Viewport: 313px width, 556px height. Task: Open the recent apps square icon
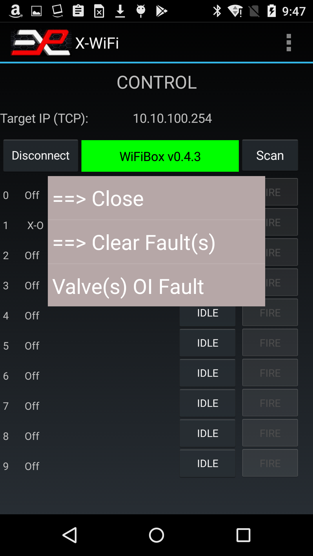[243, 535]
